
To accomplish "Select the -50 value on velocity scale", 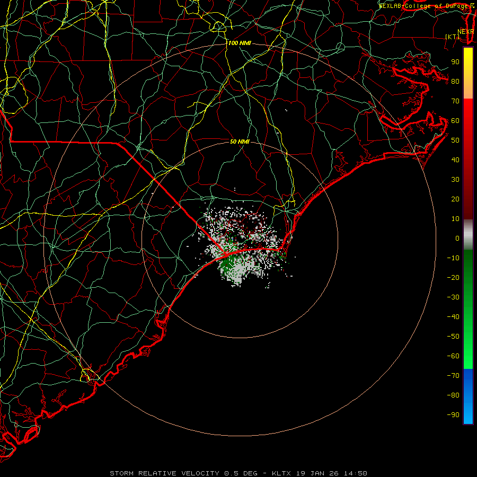I will tap(453, 337).
